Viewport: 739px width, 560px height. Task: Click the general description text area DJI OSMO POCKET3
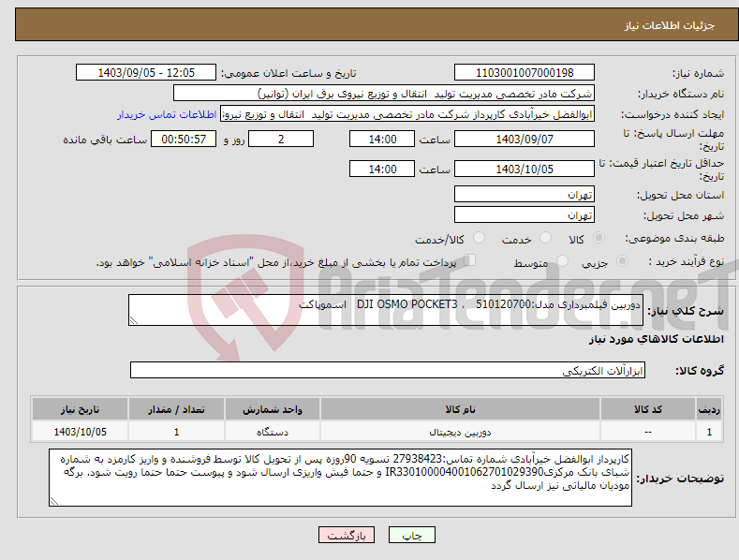(386, 310)
